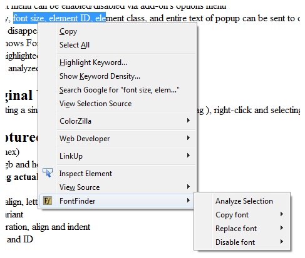Open Highlight Keyword… option
The width and height of the screenshot is (305, 258).
[x=118, y=62]
